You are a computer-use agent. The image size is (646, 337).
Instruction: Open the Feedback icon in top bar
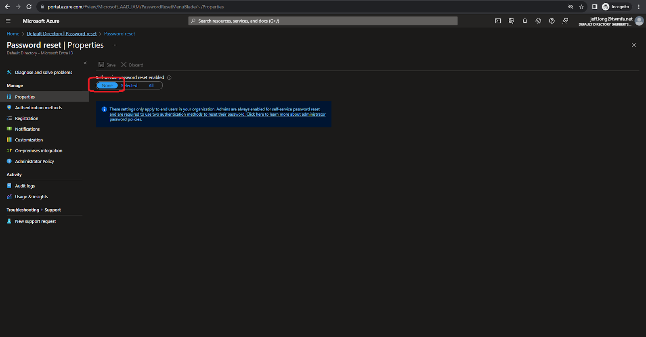[x=565, y=21]
